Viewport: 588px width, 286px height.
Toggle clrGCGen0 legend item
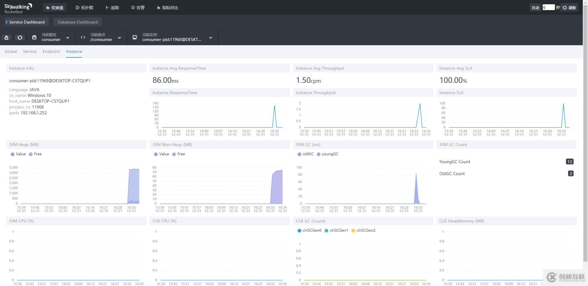pos(309,230)
